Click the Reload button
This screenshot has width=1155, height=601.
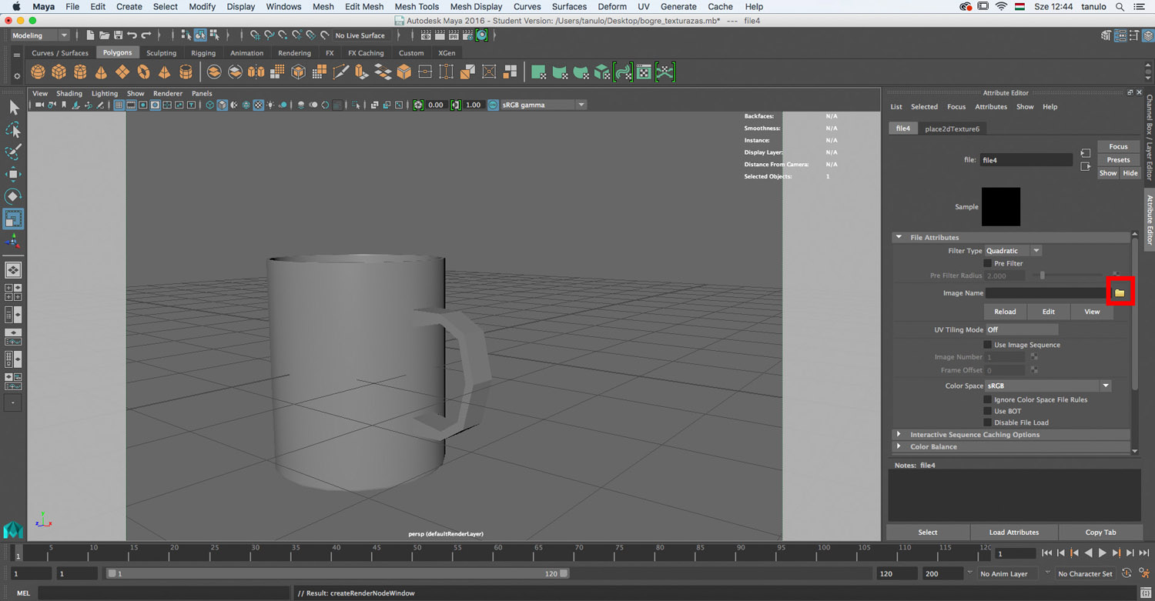point(1005,312)
